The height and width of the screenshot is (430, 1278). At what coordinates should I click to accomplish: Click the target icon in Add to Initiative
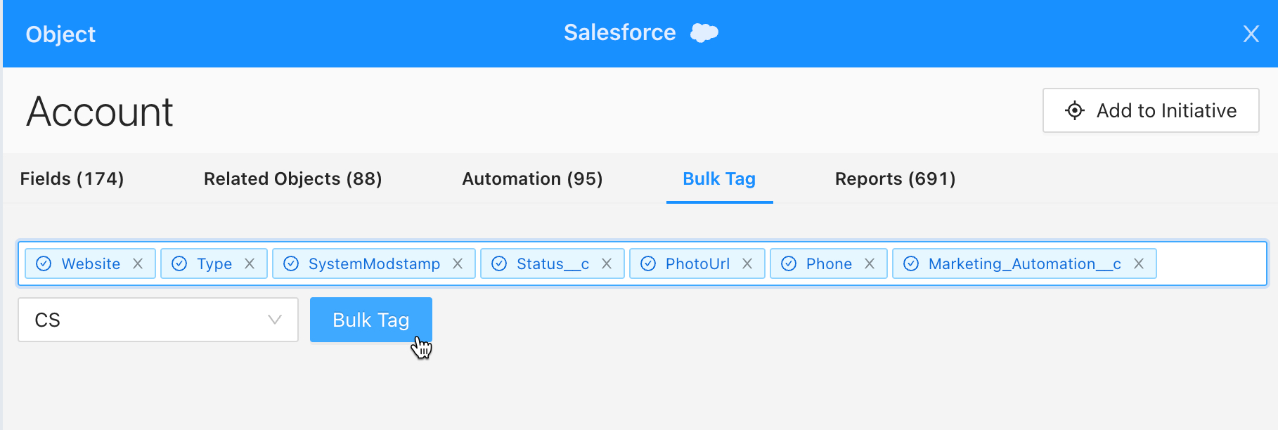tap(1075, 110)
